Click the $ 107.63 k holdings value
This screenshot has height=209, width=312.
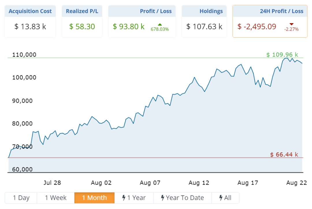pos(204,27)
